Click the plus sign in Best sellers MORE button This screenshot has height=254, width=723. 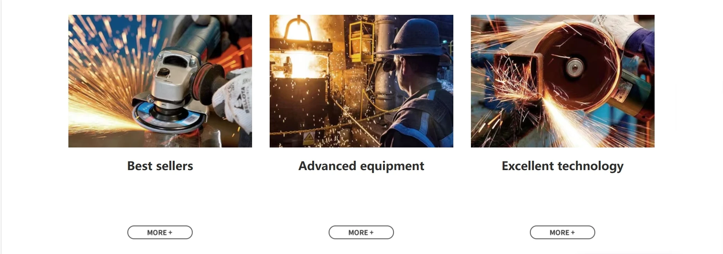tap(170, 233)
